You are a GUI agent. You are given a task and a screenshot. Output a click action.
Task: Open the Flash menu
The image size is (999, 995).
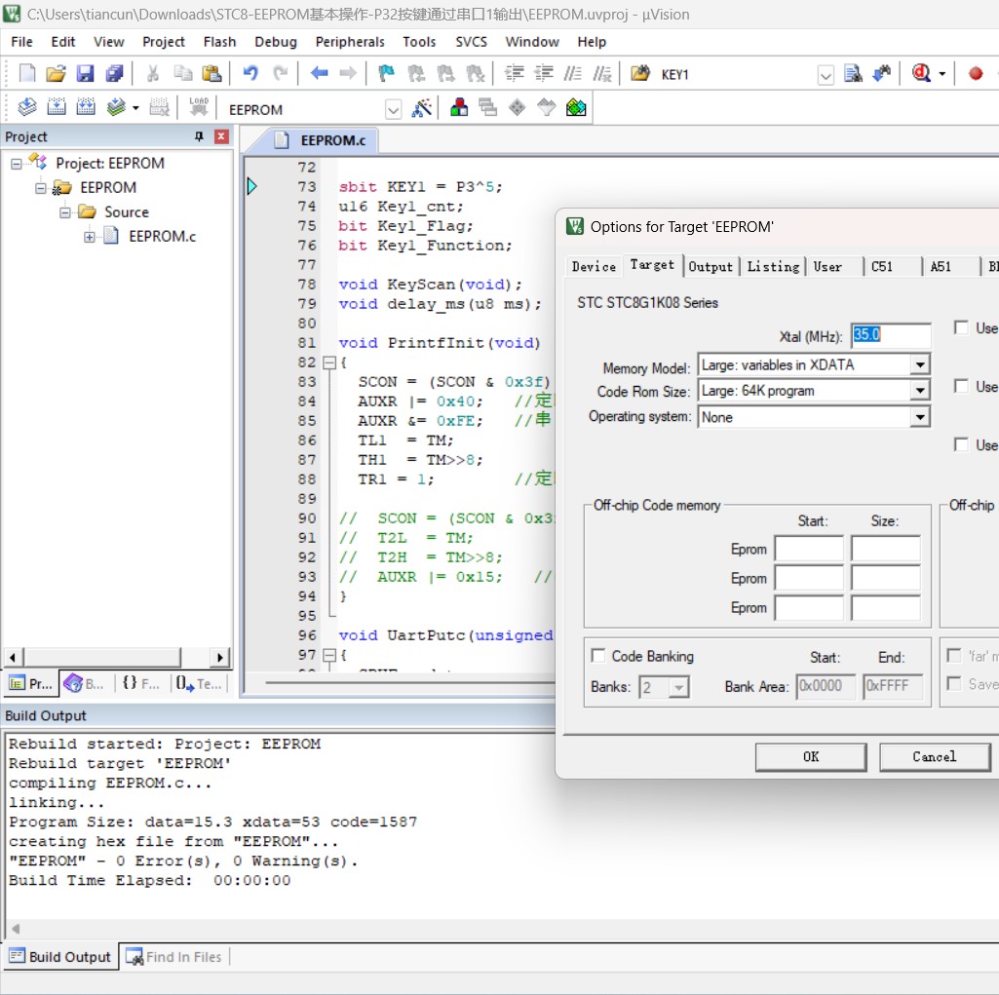pos(219,42)
